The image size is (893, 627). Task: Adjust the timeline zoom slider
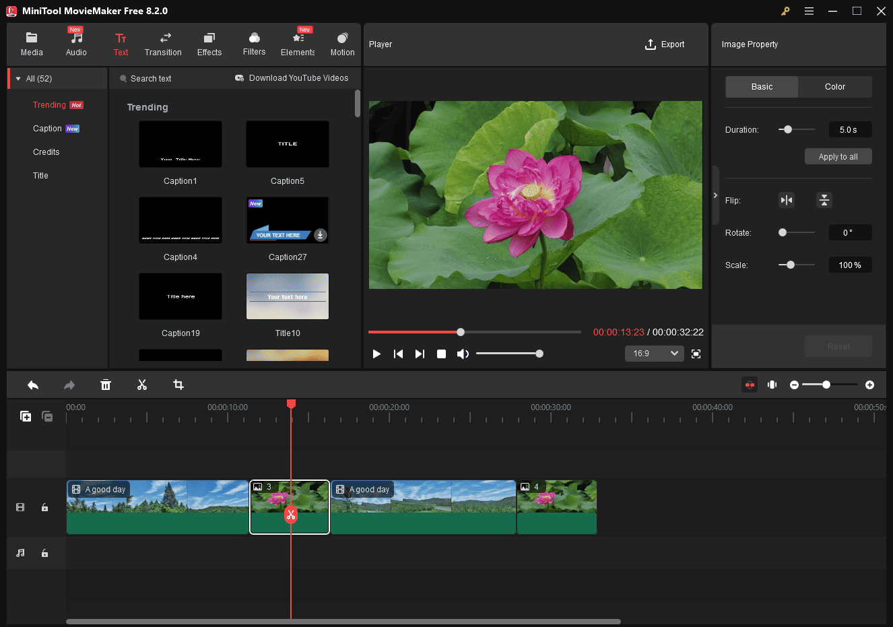coord(830,385)
